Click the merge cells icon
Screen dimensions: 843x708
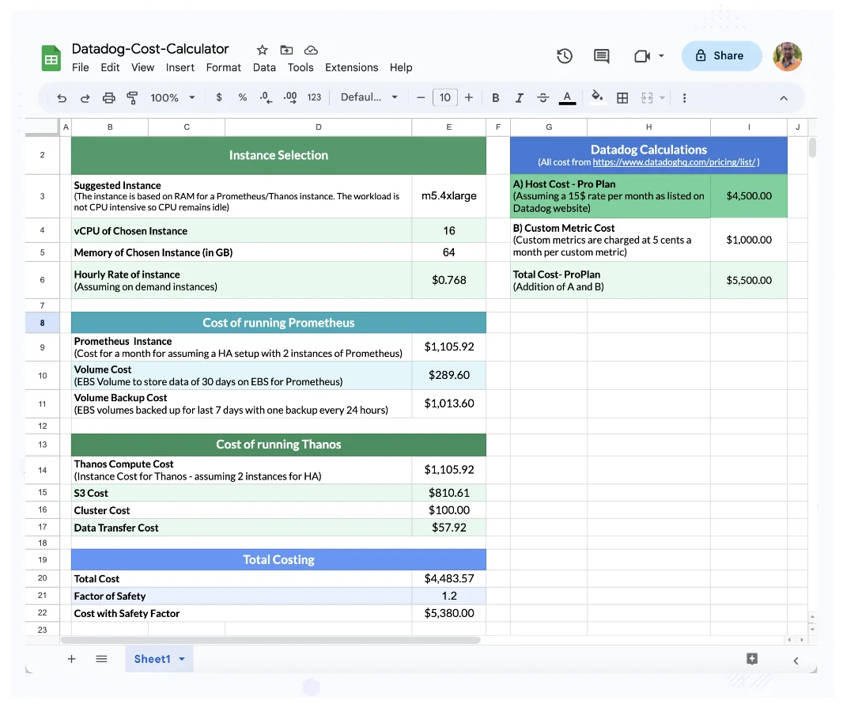pyautogui.click(x=648, y=98)
